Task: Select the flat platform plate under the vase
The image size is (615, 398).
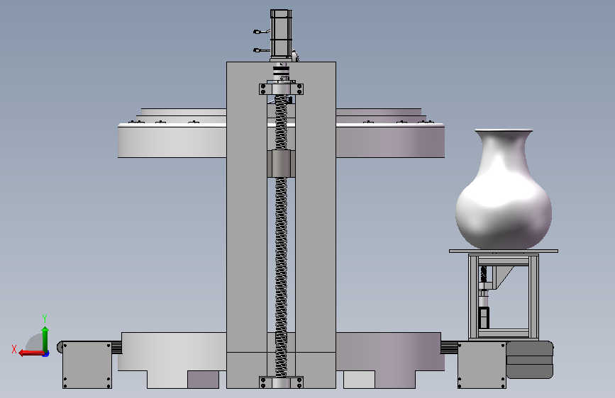Action: pos(504,251)
